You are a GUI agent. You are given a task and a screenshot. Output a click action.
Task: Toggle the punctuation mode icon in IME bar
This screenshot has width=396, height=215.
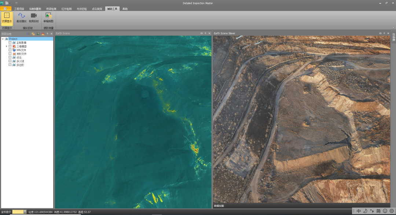click(372, 211)
